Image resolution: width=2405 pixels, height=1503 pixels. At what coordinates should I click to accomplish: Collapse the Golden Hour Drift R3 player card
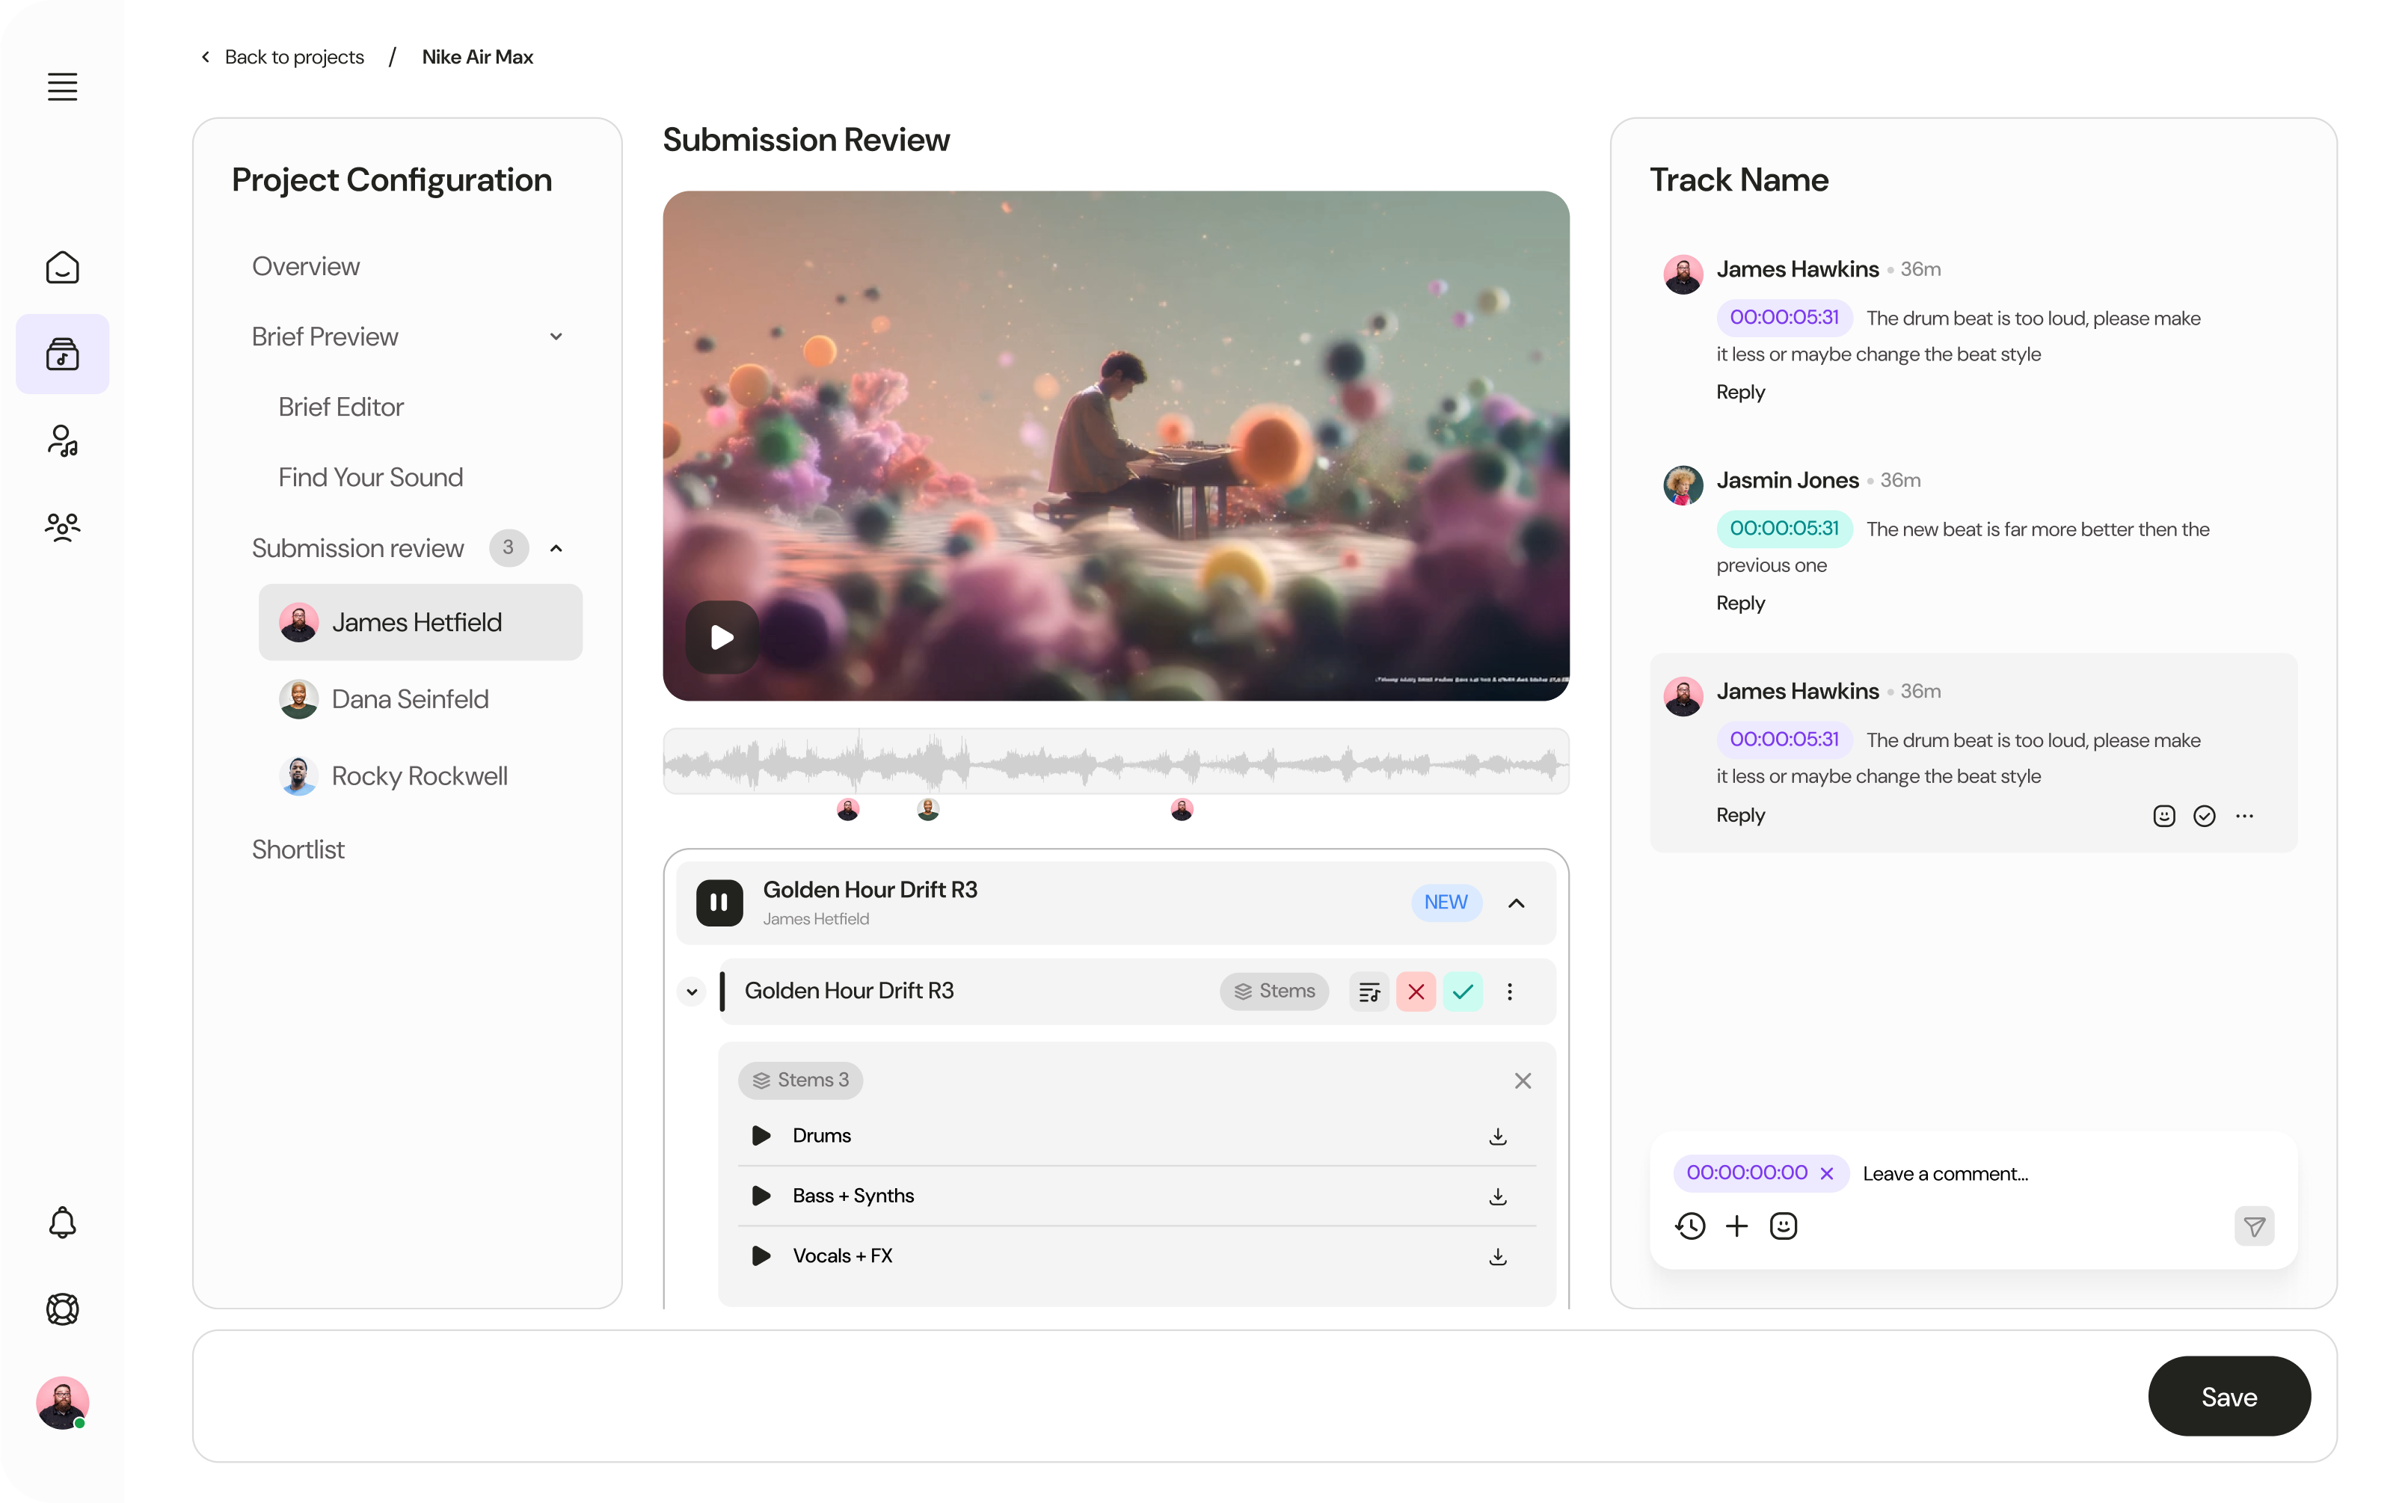point(1517,903)
